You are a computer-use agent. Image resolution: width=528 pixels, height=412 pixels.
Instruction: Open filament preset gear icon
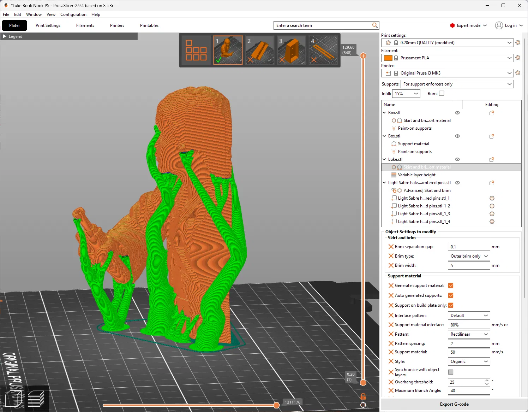(518, 58)
